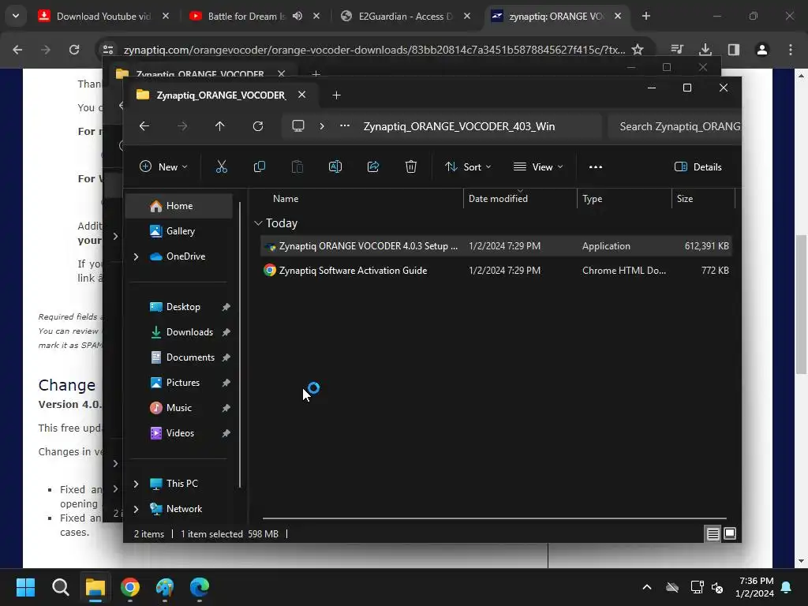This screenshot has height=606, width=808.
Task: Sort by Type column header
Action: coord(592,198)
